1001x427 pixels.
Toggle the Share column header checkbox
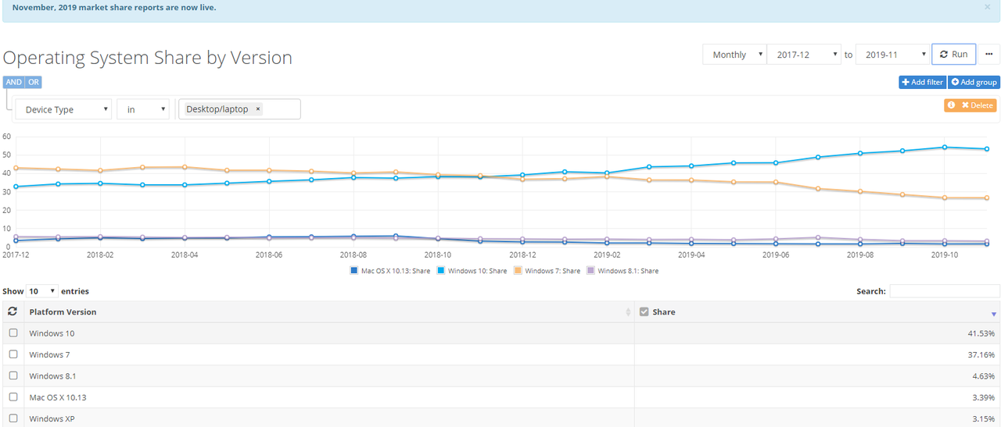(x=644, y=312)
